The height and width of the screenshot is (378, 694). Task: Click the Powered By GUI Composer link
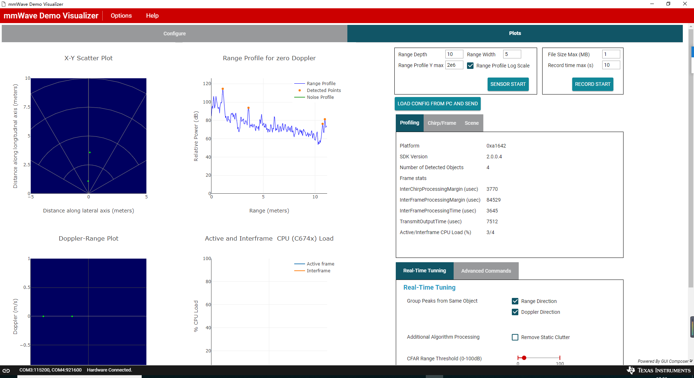(x=663, y=361)
